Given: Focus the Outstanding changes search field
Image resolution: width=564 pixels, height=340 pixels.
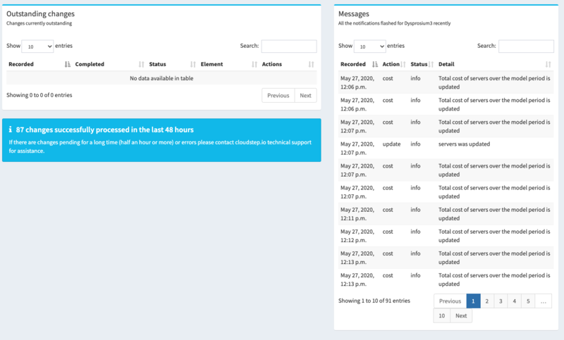Looking at the screenshot, I should 289,46.
